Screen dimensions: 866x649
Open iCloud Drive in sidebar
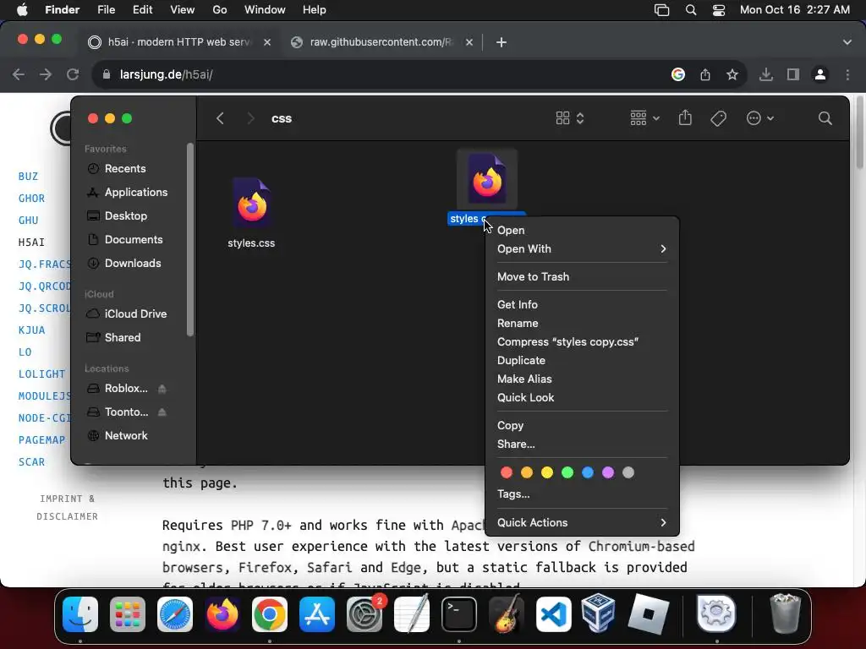(x=135, y=314)
